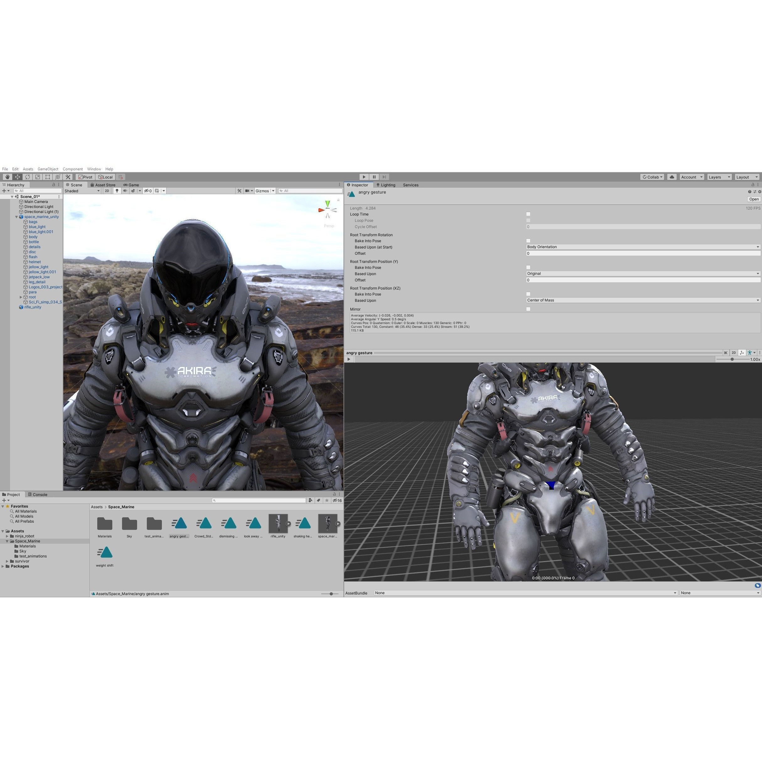This screenshot has height=762, width=762.
Task: Enable Loop Time for the angry gesture clip
Action: tap(528, 214)
